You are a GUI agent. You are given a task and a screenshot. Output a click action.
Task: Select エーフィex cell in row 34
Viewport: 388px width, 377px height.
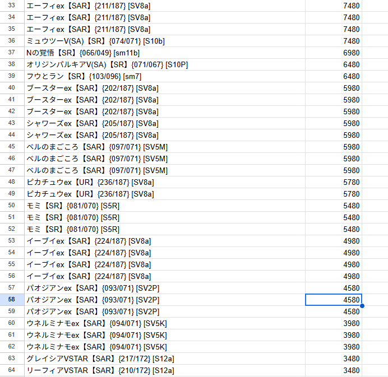tap(165, 17)
